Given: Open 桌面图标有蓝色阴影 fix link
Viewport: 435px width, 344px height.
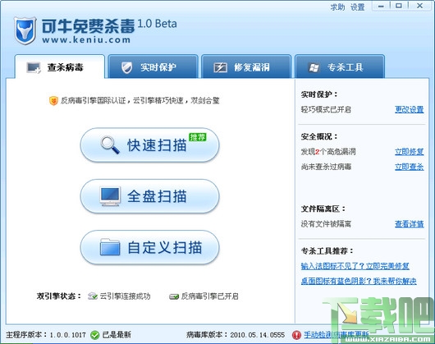Looking at the screenshot, I should 359,281.
